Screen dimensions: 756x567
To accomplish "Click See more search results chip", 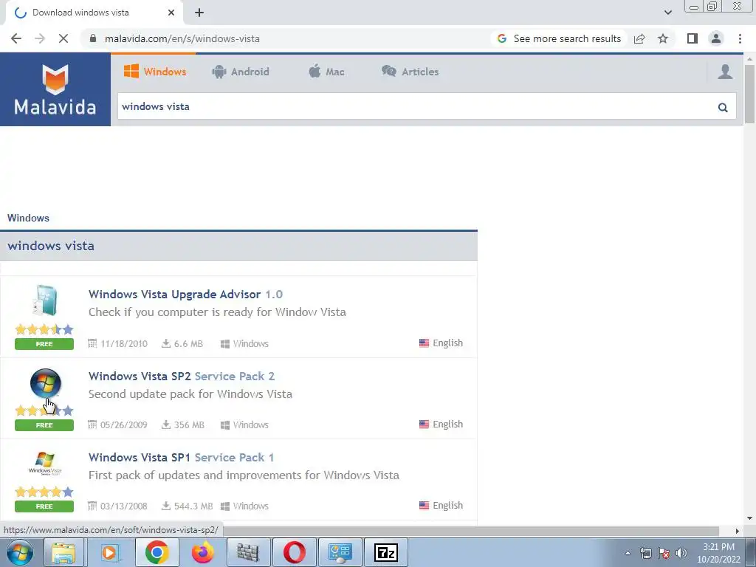I will tap(560, 38).
